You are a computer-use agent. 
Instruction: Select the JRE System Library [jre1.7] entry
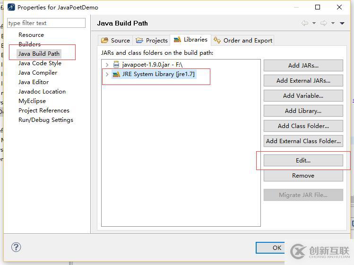point(158,74)
